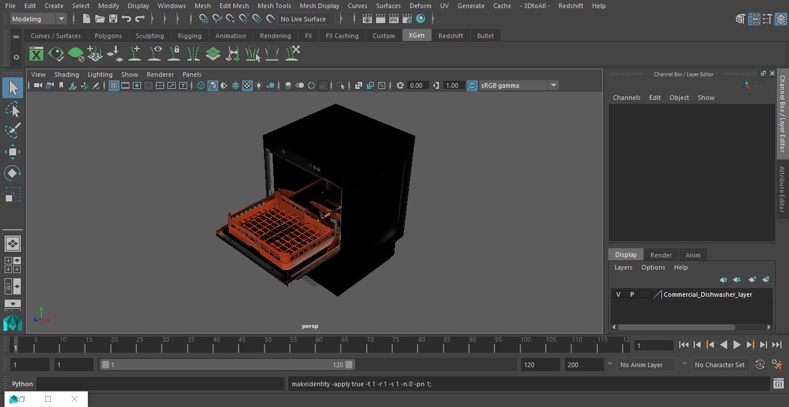Image resolution: width=789 pixels, height=407 pixels.
Task: Click the XGen preview eye icon
Action: (x=56, y=54)
